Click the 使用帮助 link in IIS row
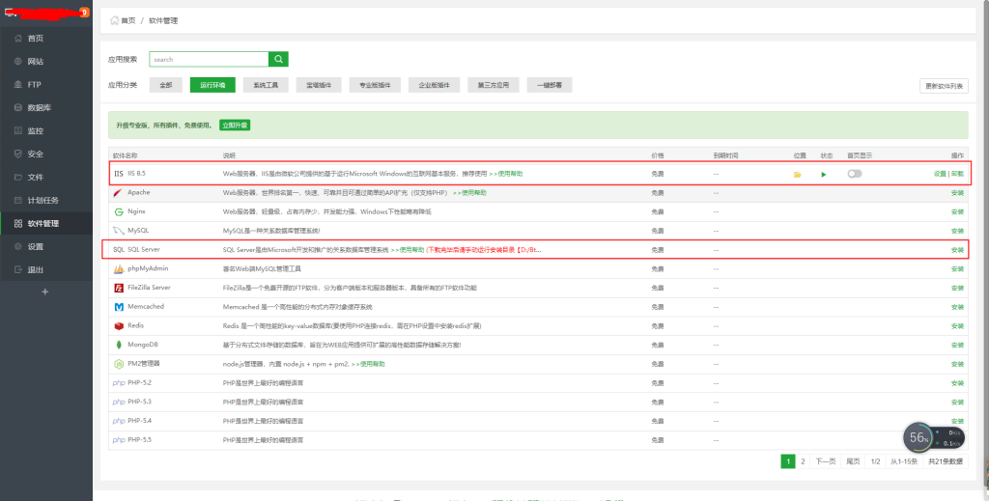 coord(506,174)
